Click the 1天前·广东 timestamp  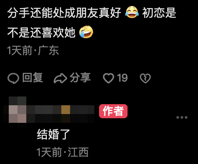[x=33, y=50]
